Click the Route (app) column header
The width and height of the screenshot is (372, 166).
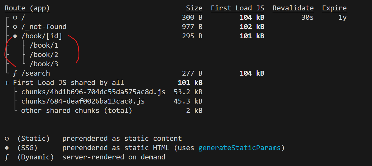tap(27, 8)
